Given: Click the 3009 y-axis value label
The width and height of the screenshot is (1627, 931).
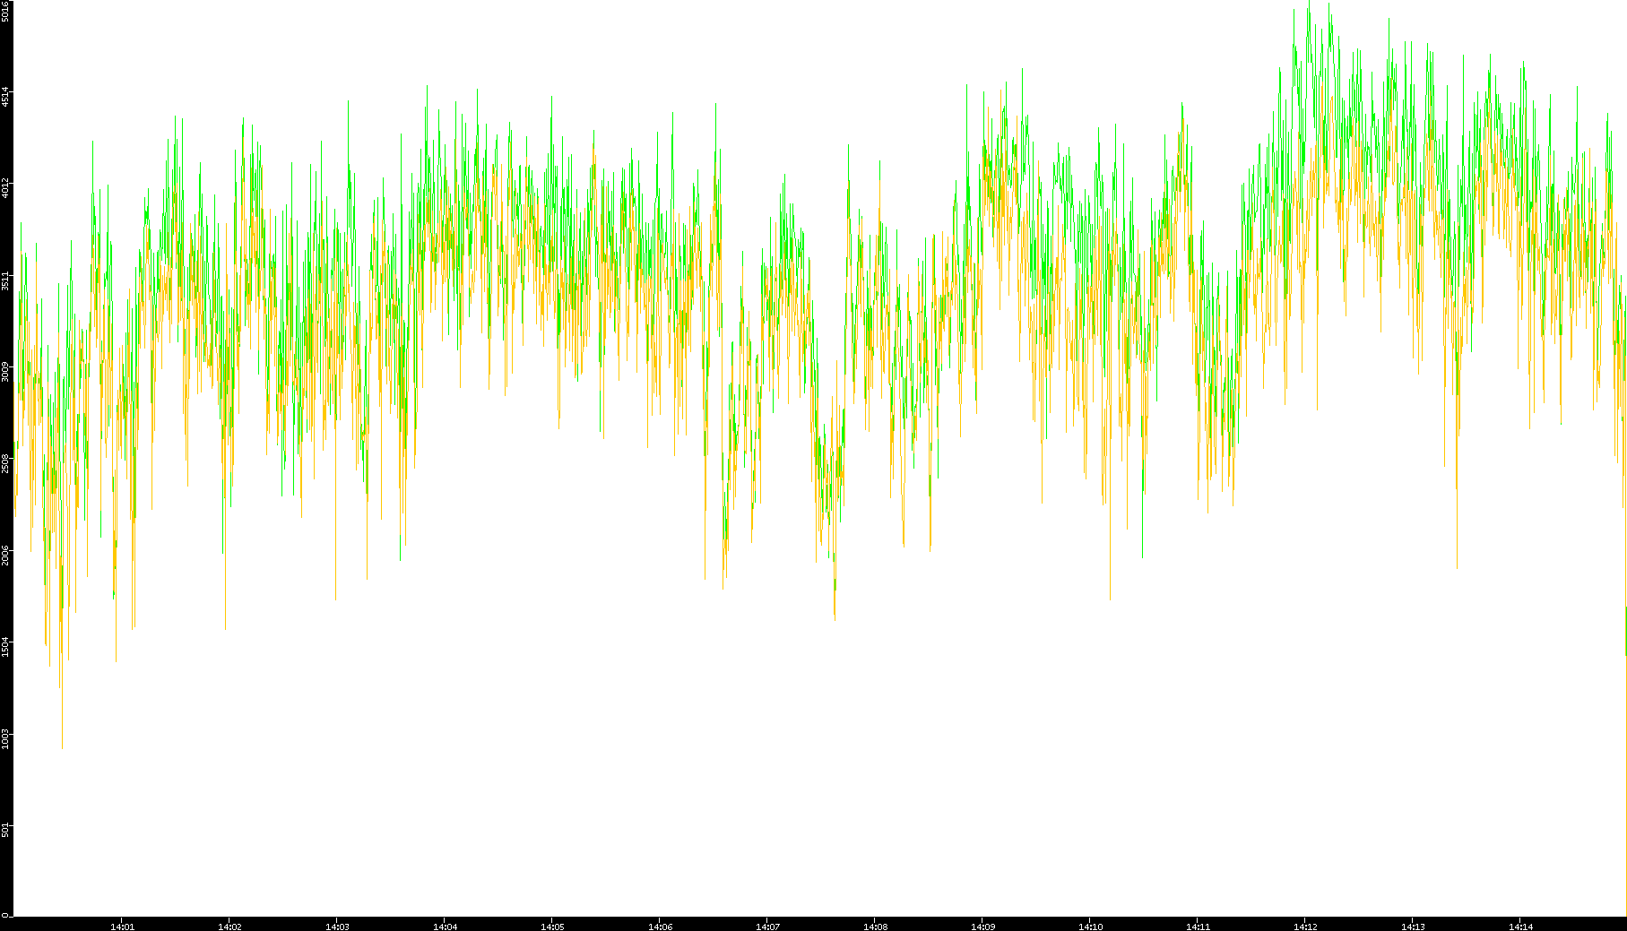Looking at the screenshot, I should pos(6,371).
